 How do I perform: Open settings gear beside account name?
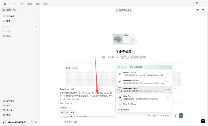[36, 122]
